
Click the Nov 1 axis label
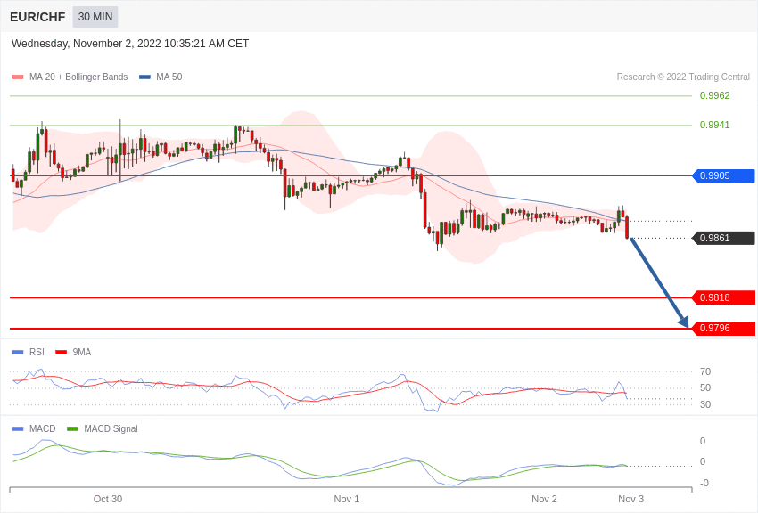[x=347, y=499]
